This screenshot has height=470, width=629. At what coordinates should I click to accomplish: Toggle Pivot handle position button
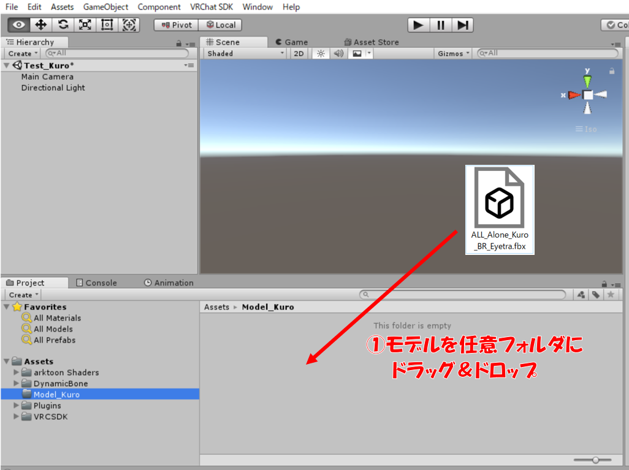(177, 25)
